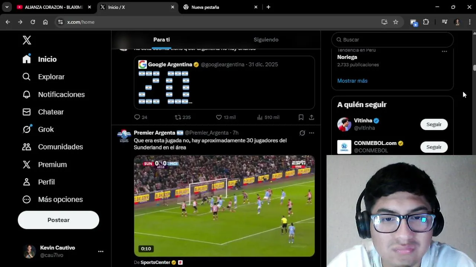Open the media control icon in toolbar
Image resolution: width=476 pixels, height=267 pixels.
(444, 22)
